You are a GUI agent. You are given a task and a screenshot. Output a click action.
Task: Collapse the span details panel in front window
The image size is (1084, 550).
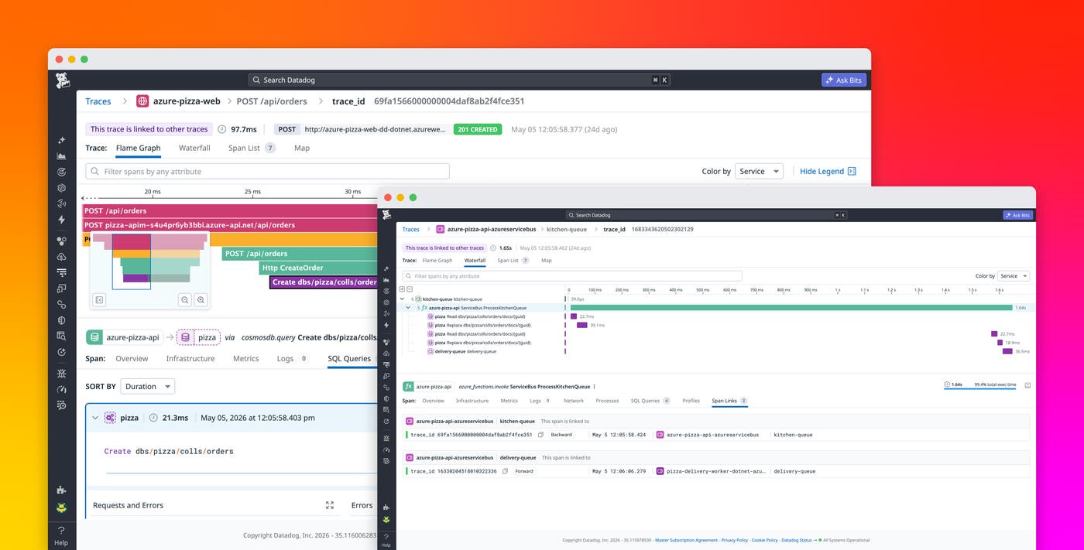coord(1027,384)
